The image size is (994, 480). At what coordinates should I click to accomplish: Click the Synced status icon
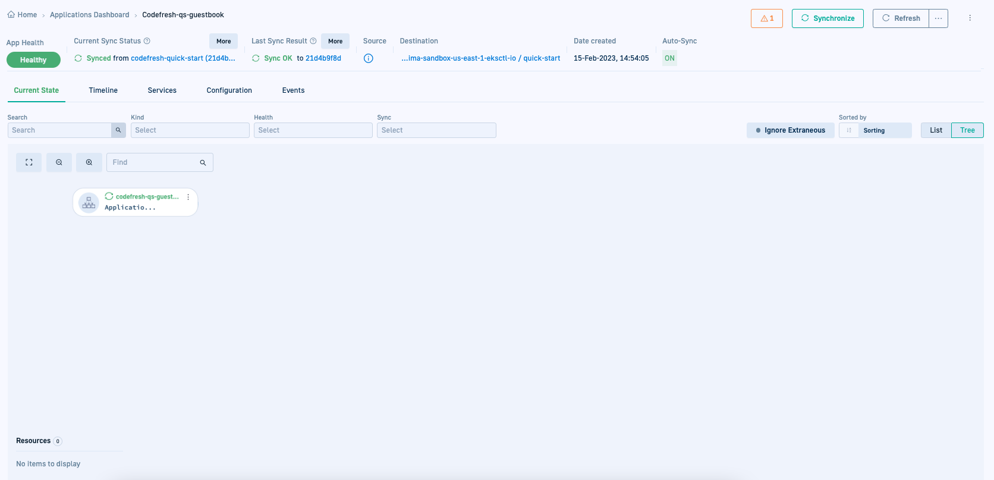(x=78, y=58)
